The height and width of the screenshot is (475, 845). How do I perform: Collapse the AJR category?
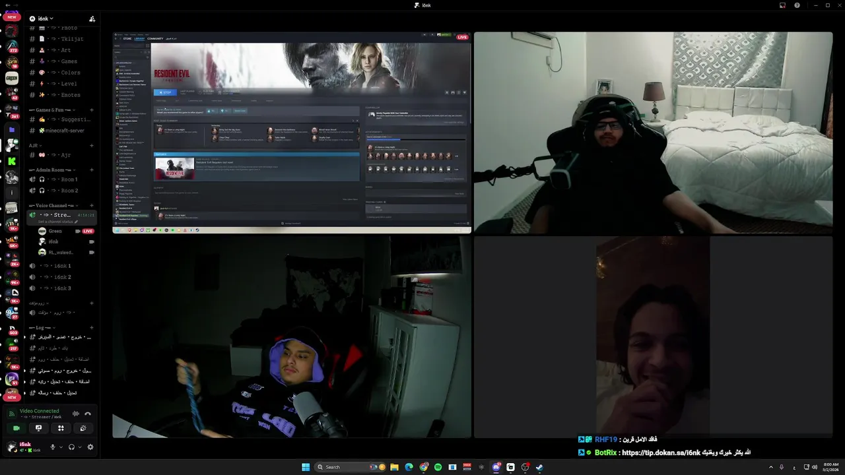pos(36,145)
